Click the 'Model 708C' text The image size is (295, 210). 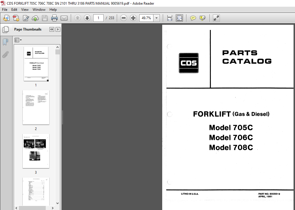(x=231, y=147)
